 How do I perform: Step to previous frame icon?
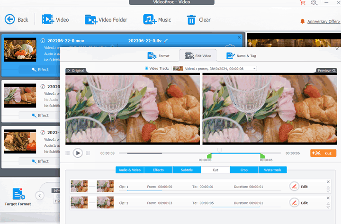pyautogui.click(x=68, y=153)
